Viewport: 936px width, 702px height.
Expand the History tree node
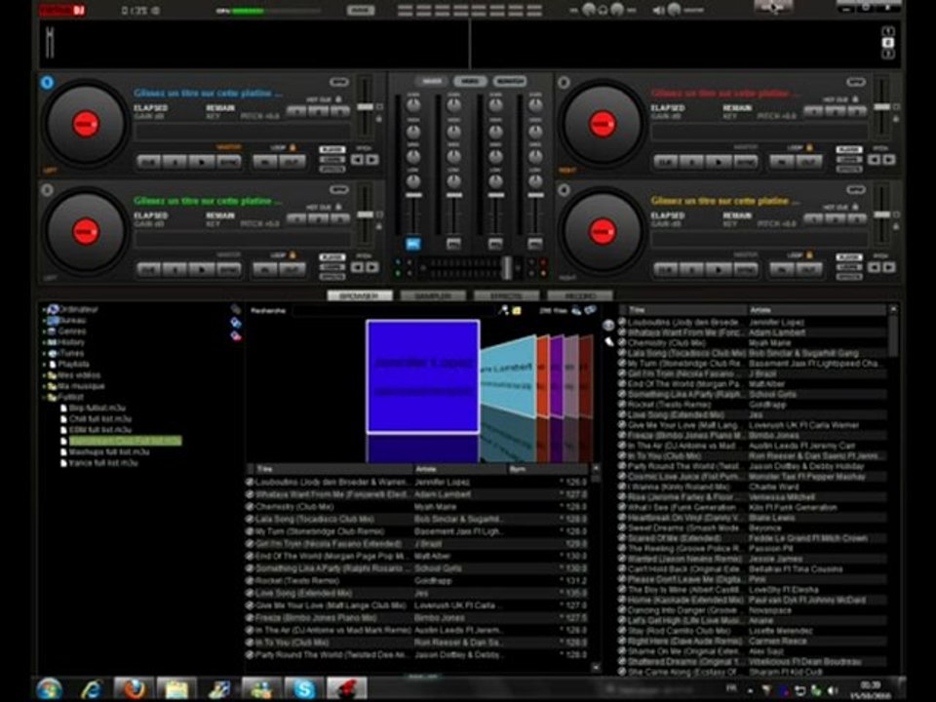click(x=44, y=342)
